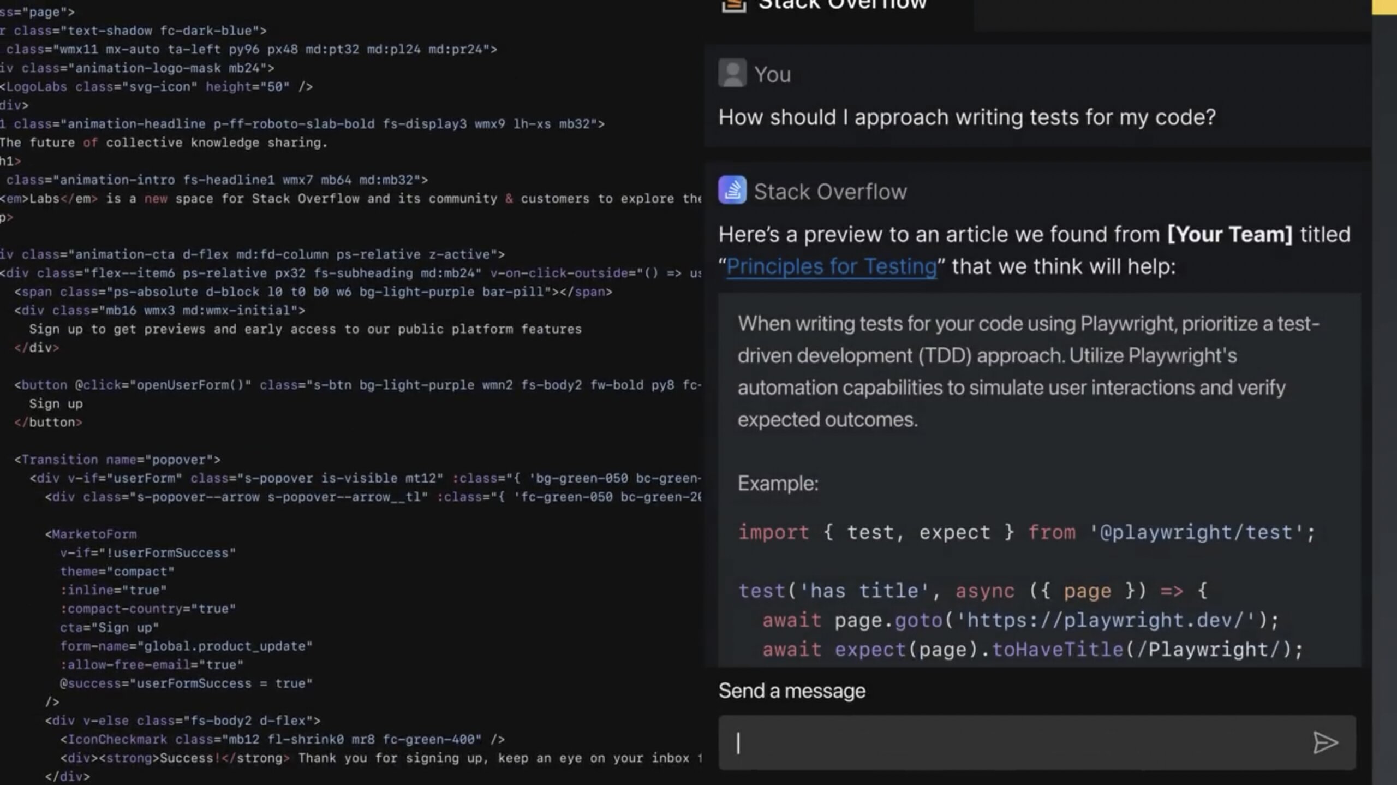Click the 'Example:' label in the answer
Viewport: 1397px width, 785px height.
pos(778,483)
